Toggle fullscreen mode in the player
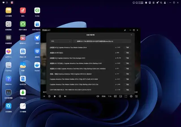This screenshot has height=127, width=181. coord(126,96)
